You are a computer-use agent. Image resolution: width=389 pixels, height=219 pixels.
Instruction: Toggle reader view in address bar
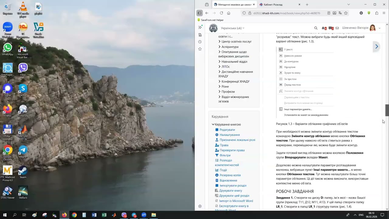click(x=329, y=13)
